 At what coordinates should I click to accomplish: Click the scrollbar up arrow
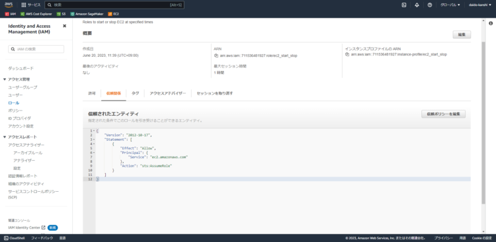coord(483,21)
